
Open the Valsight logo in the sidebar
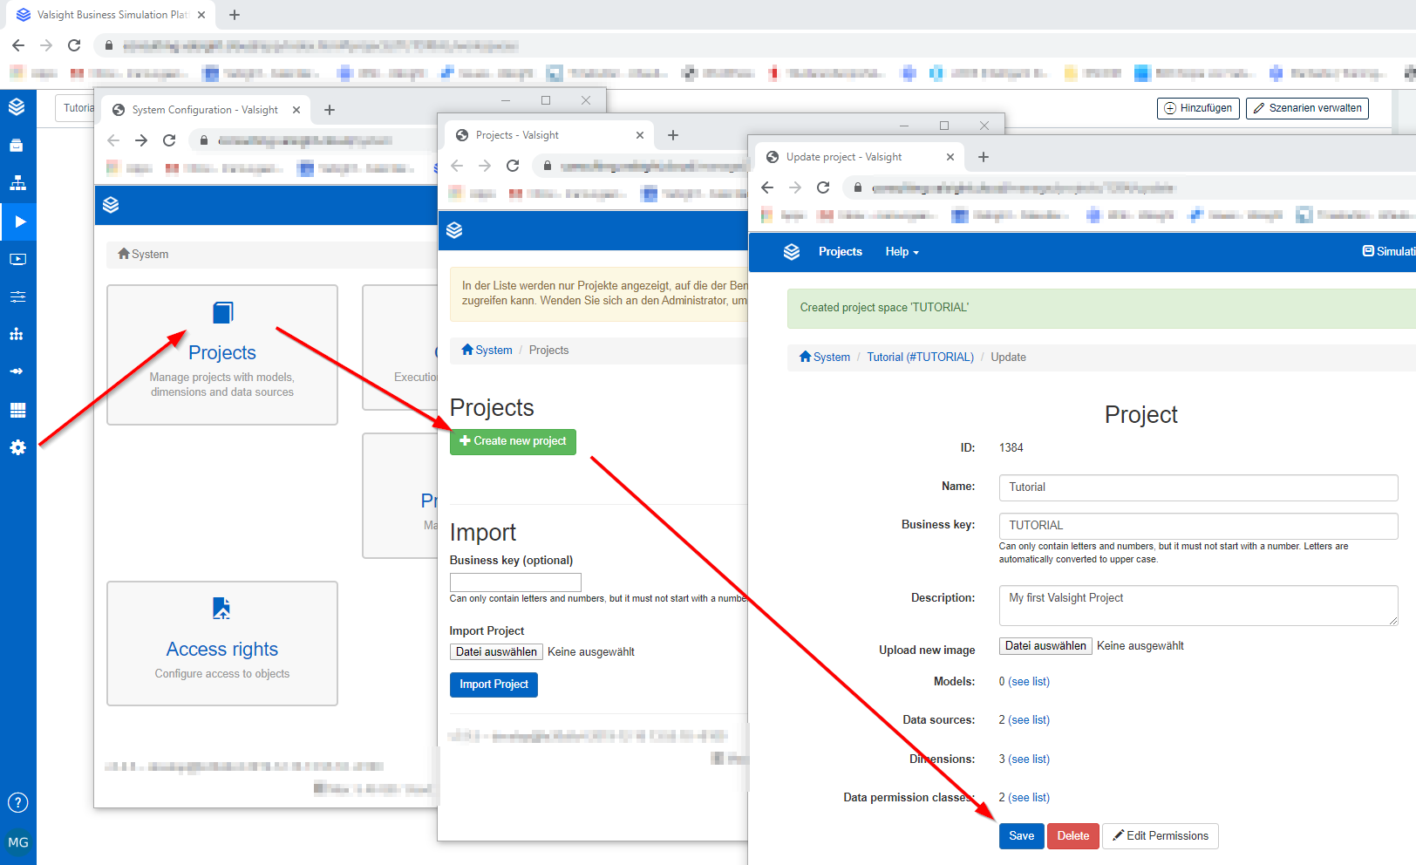(18, 106)
